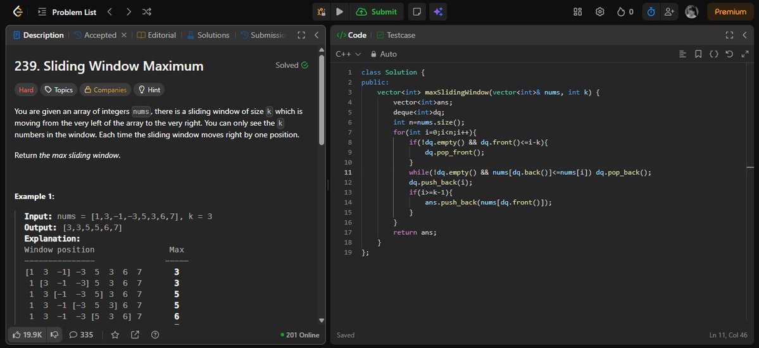Toggle the timer stopwatch icon
Screen dimensions: 759x348
(x=651, y=11)
